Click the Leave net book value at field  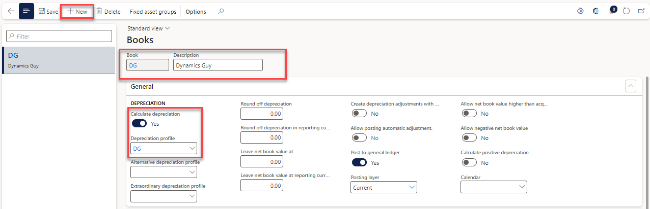262,161
